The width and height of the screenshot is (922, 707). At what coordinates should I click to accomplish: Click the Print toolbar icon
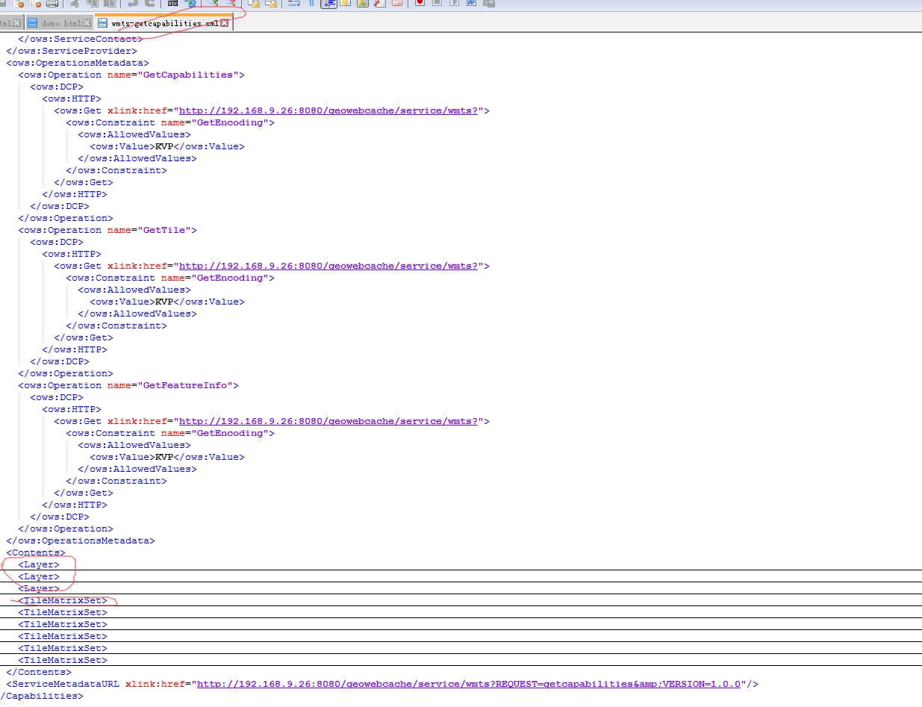click(52, 3)
